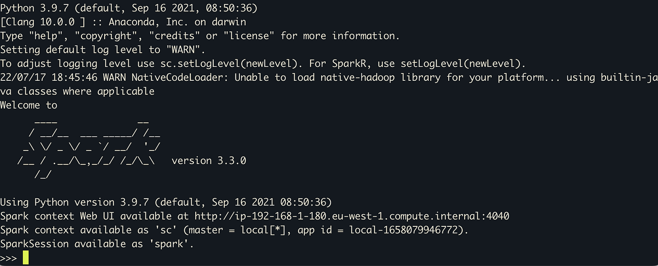Screen dimensions: 658x266
Task: Click the 'copyright' quoted word
Action: point(106,36)
